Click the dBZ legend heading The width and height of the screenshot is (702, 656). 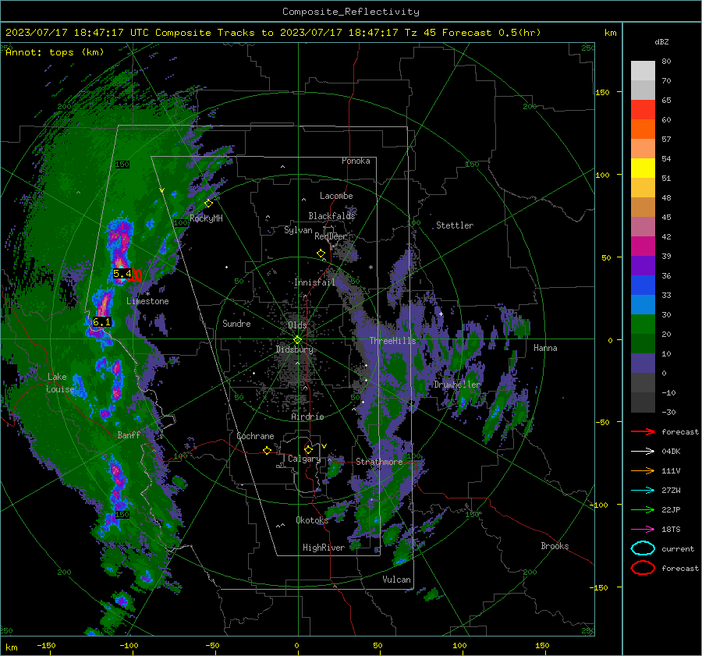(661, 42)
